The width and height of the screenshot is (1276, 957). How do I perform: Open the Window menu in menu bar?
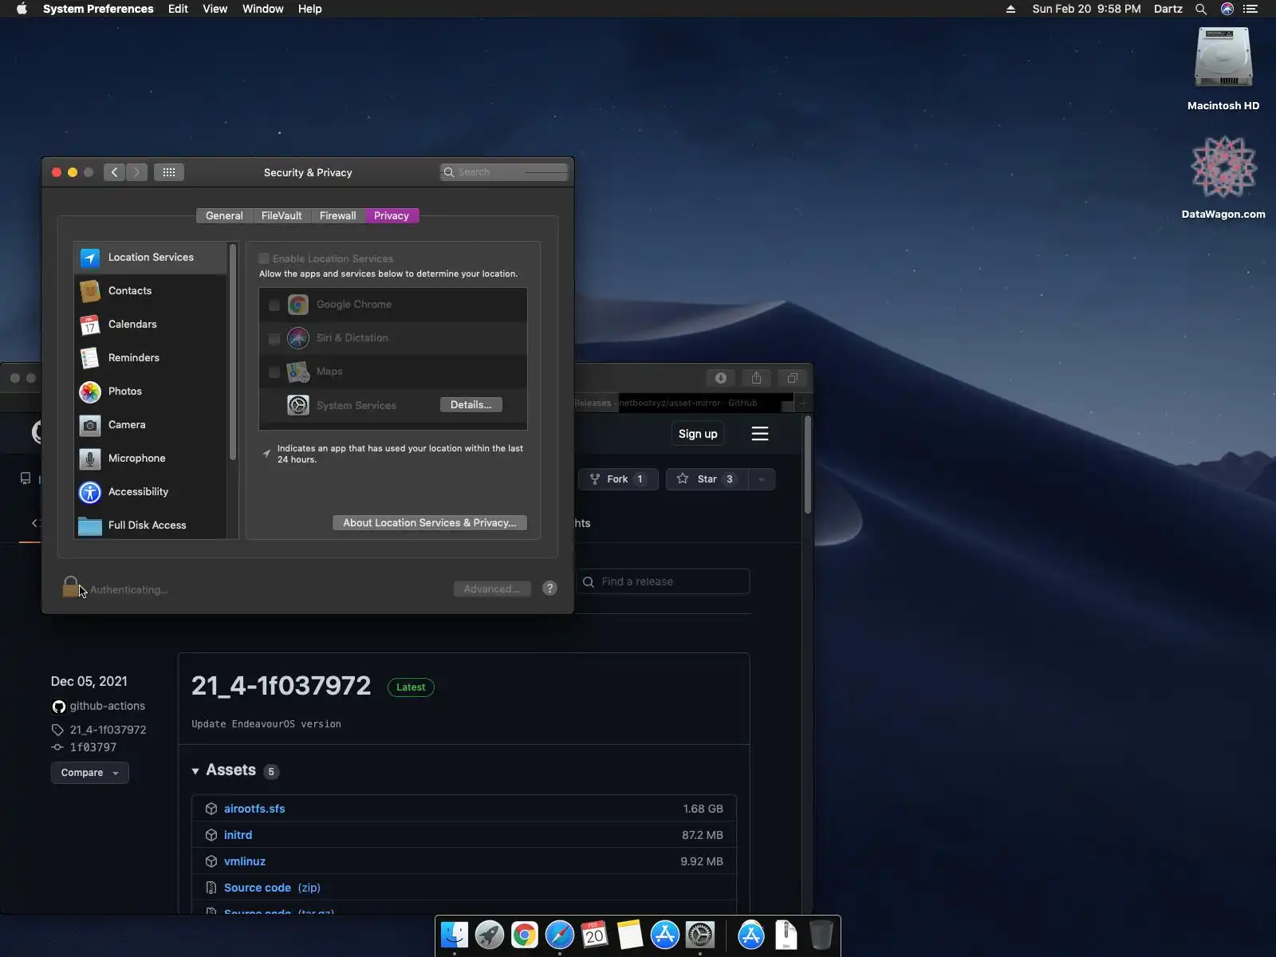pyautogui.click(x=263, y=9)
